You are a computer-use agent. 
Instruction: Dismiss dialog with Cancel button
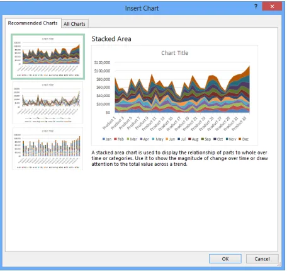(x=262, y=258)
